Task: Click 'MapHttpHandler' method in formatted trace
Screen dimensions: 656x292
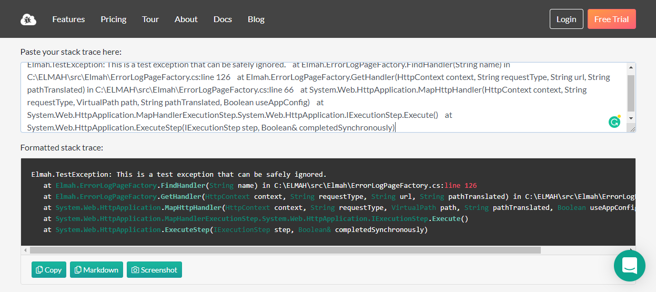Action: click(193, 207)
